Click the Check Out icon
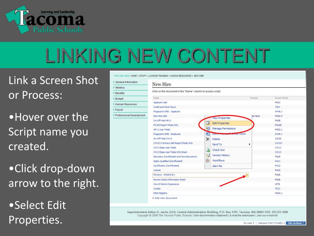This screenshot has width=314, height=236. (208, 150)
